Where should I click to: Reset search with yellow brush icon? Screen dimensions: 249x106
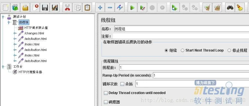click(240, 8)
